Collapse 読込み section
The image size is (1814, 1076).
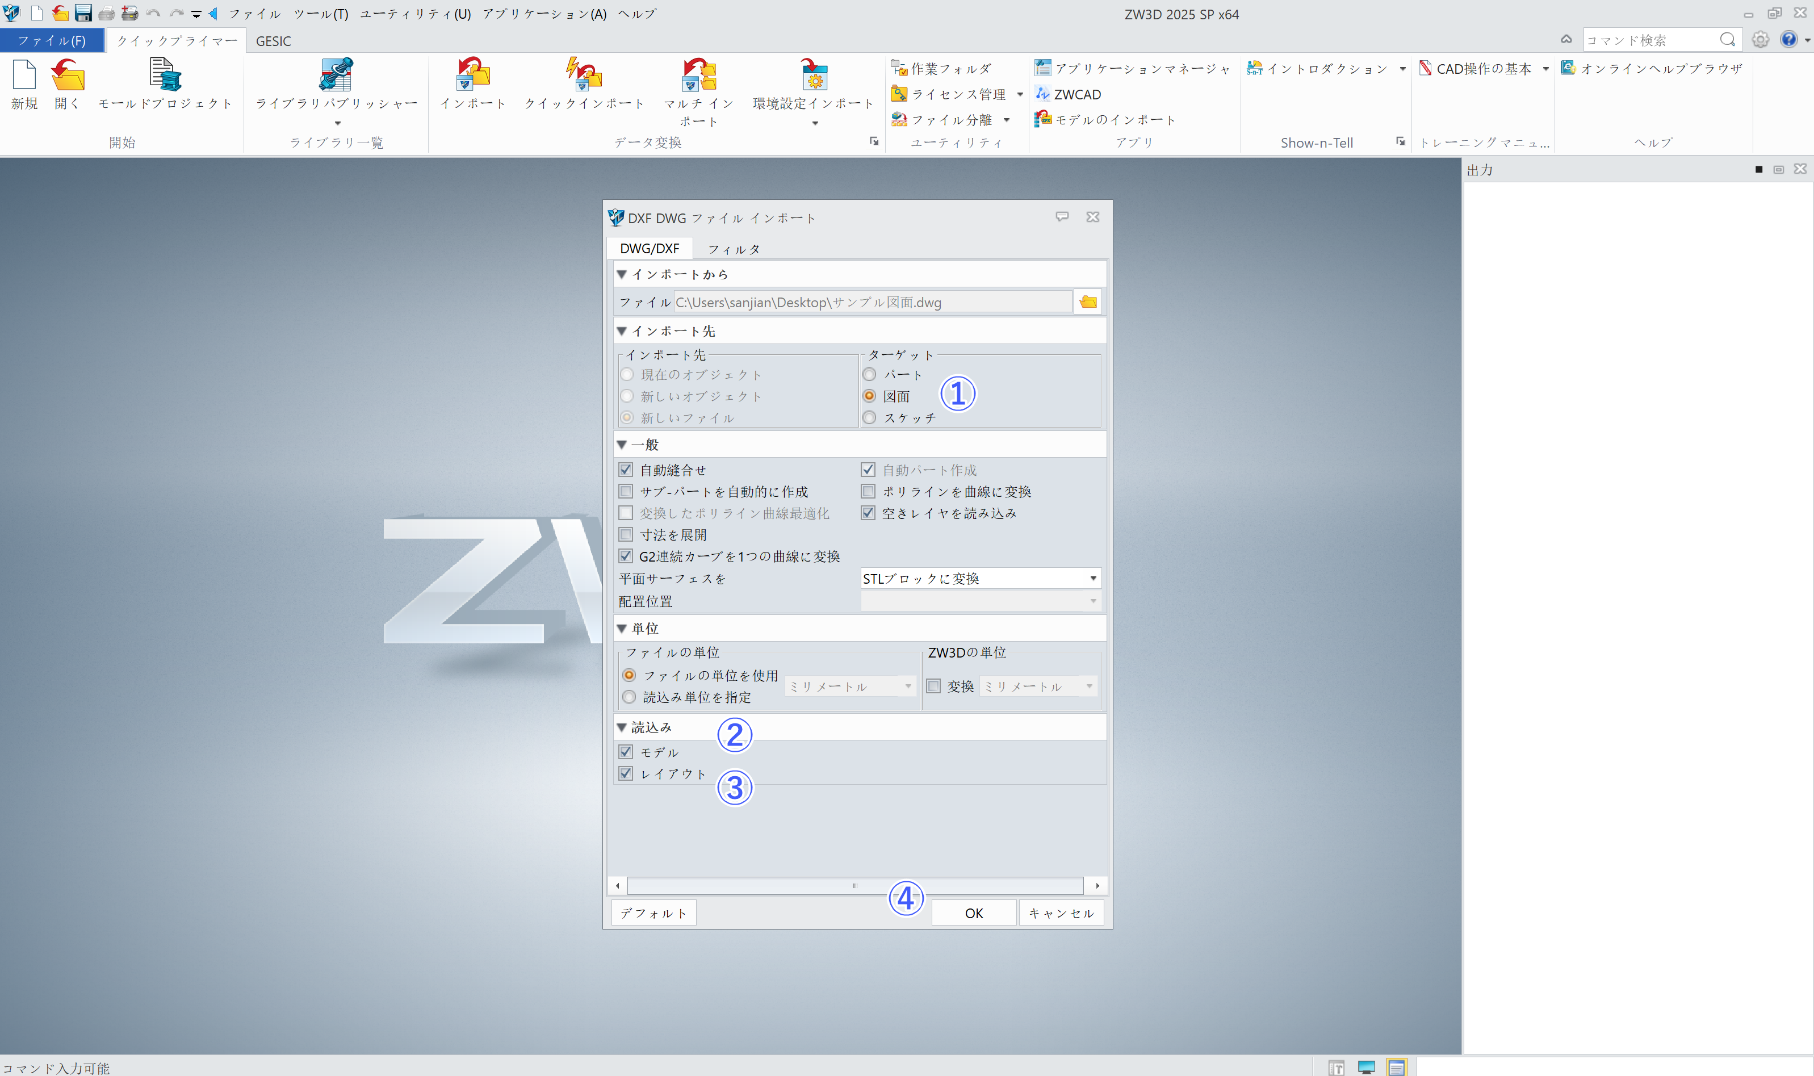click(621, 727)
